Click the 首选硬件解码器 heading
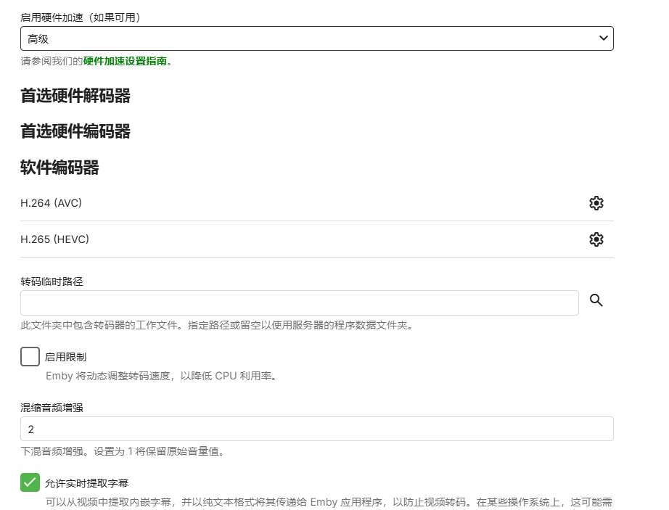Image resolution: width=669 pixels, height=510 pixels. (x=75, y=96)
